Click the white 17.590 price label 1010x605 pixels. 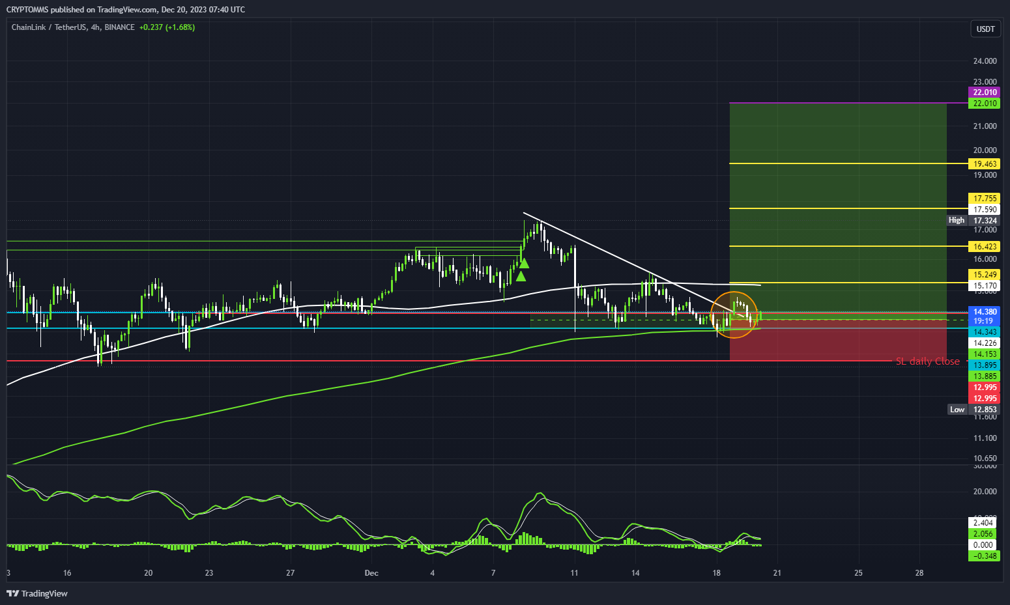pyautogui.click(x=985, y=210)
